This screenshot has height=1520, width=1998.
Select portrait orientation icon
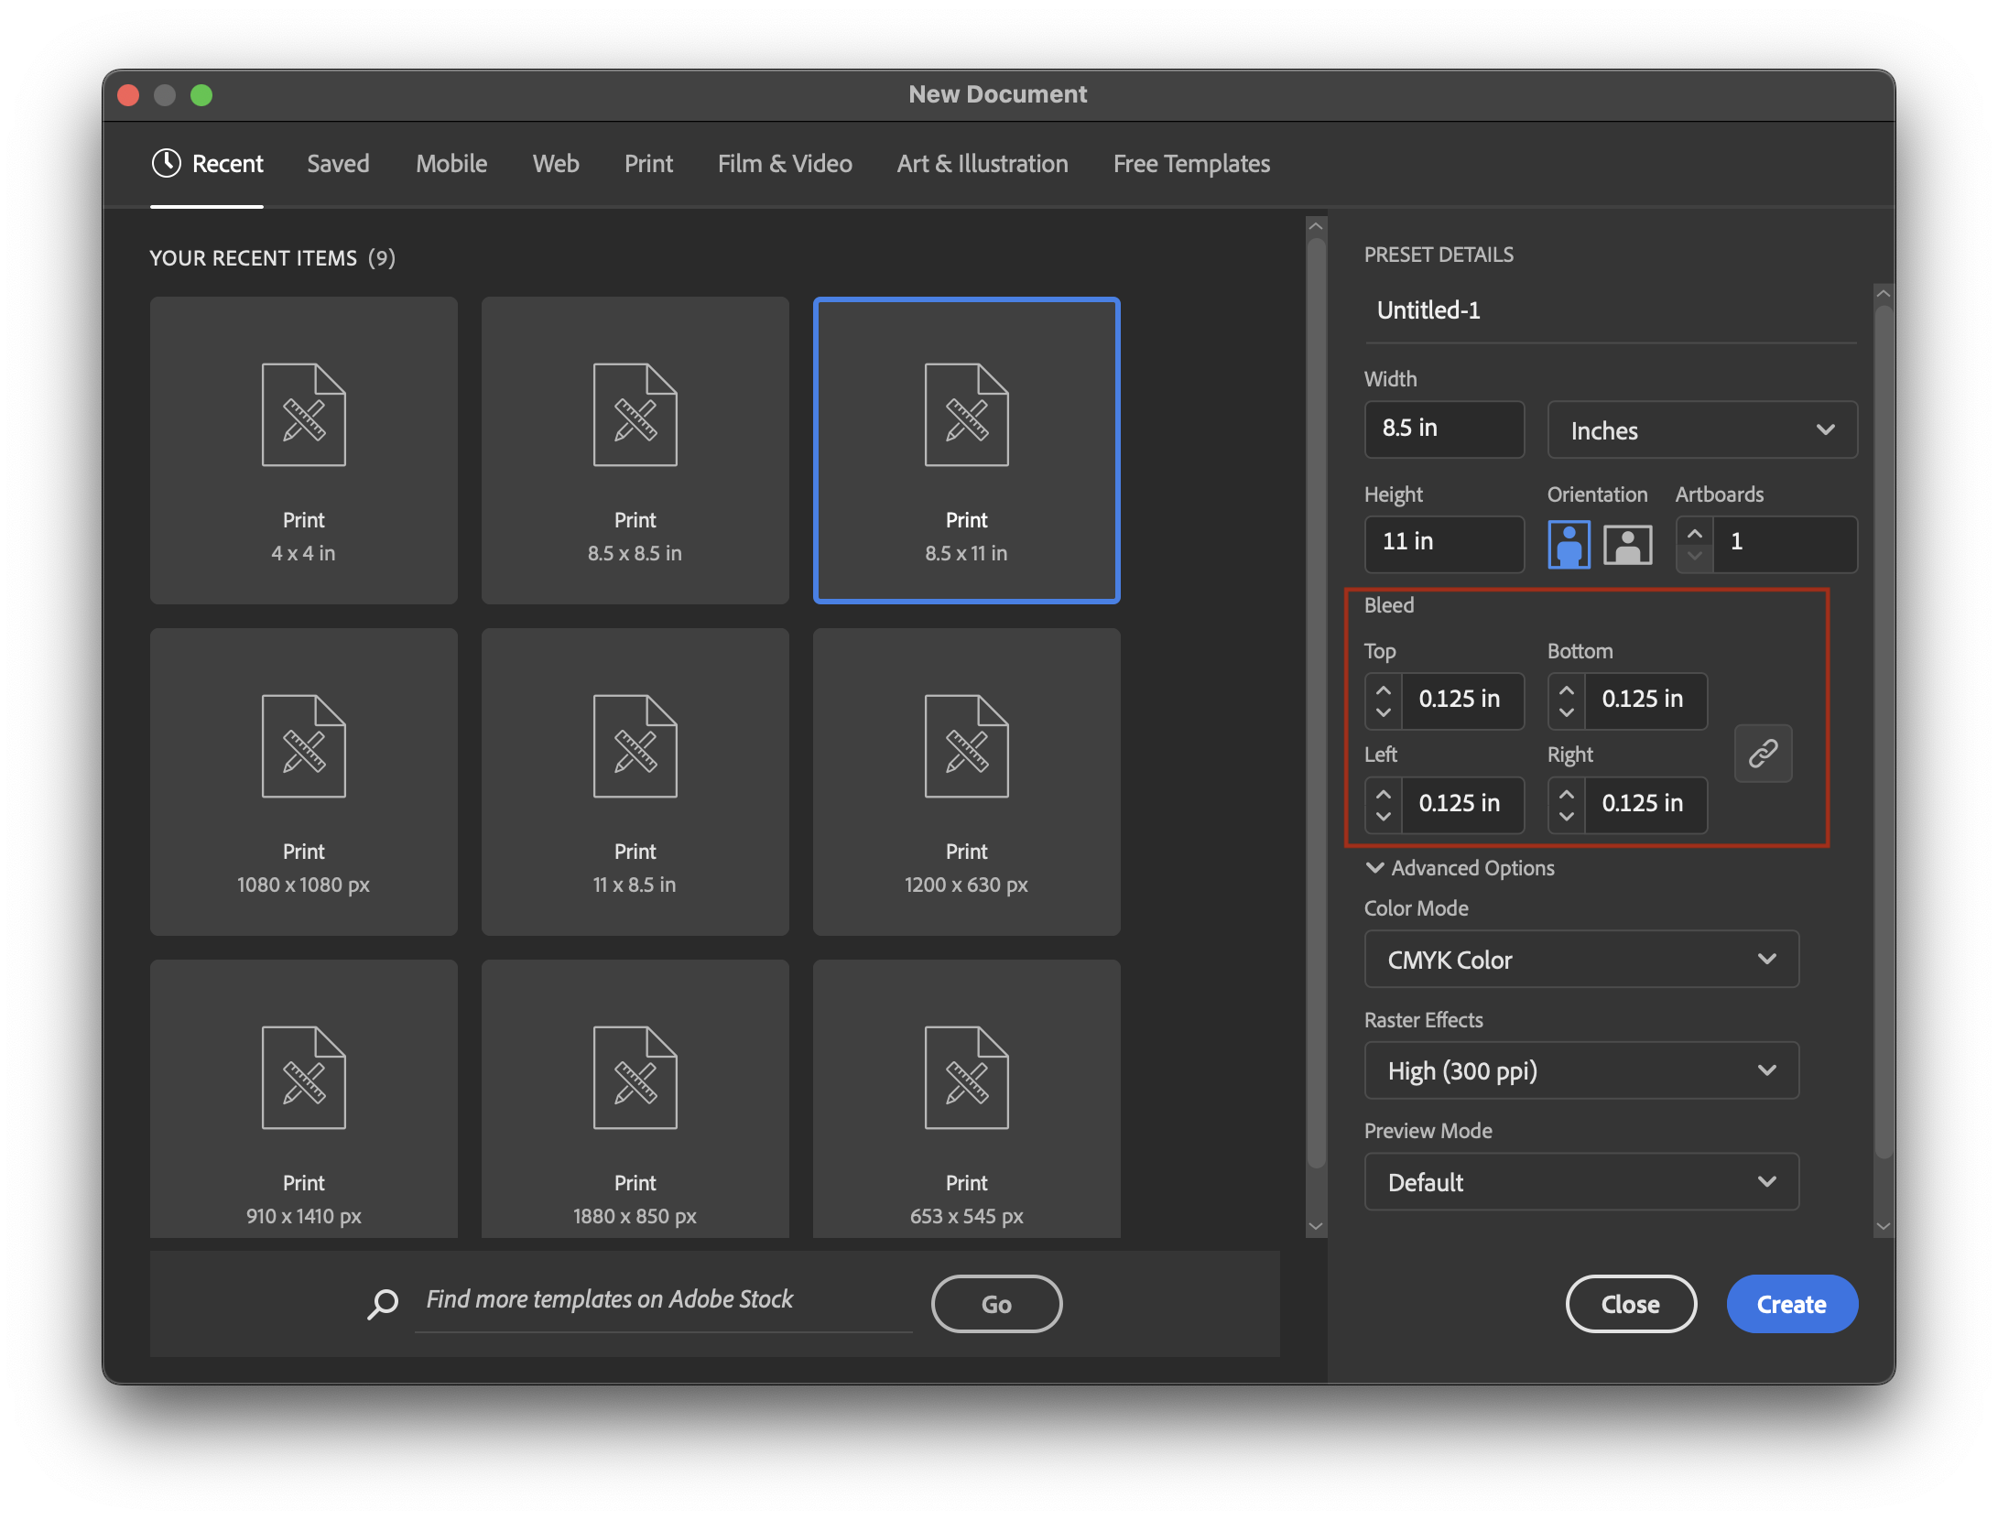point(1569,544)
